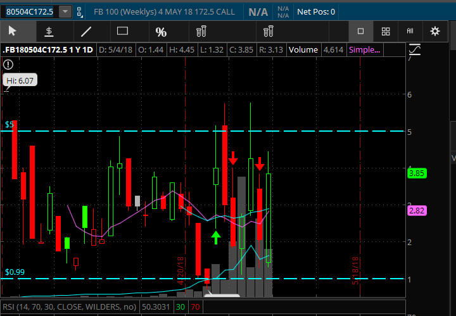The width and height of the screenshot is (456, 316).
Task: Select the pointer cursor tool
Action: (x=12, y=31)
